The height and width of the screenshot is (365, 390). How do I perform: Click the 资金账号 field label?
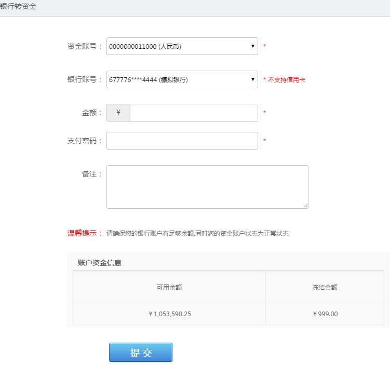[x=84, y=46]
